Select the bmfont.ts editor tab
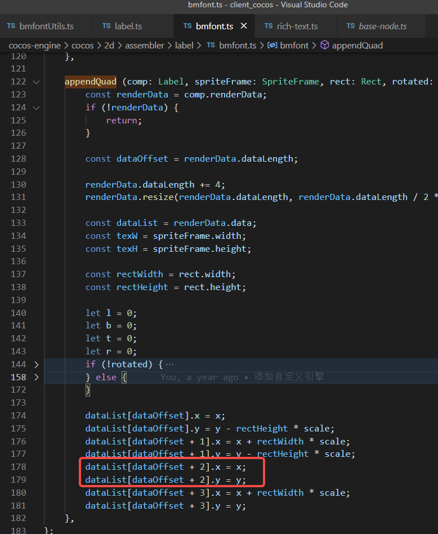 [214, 26]
